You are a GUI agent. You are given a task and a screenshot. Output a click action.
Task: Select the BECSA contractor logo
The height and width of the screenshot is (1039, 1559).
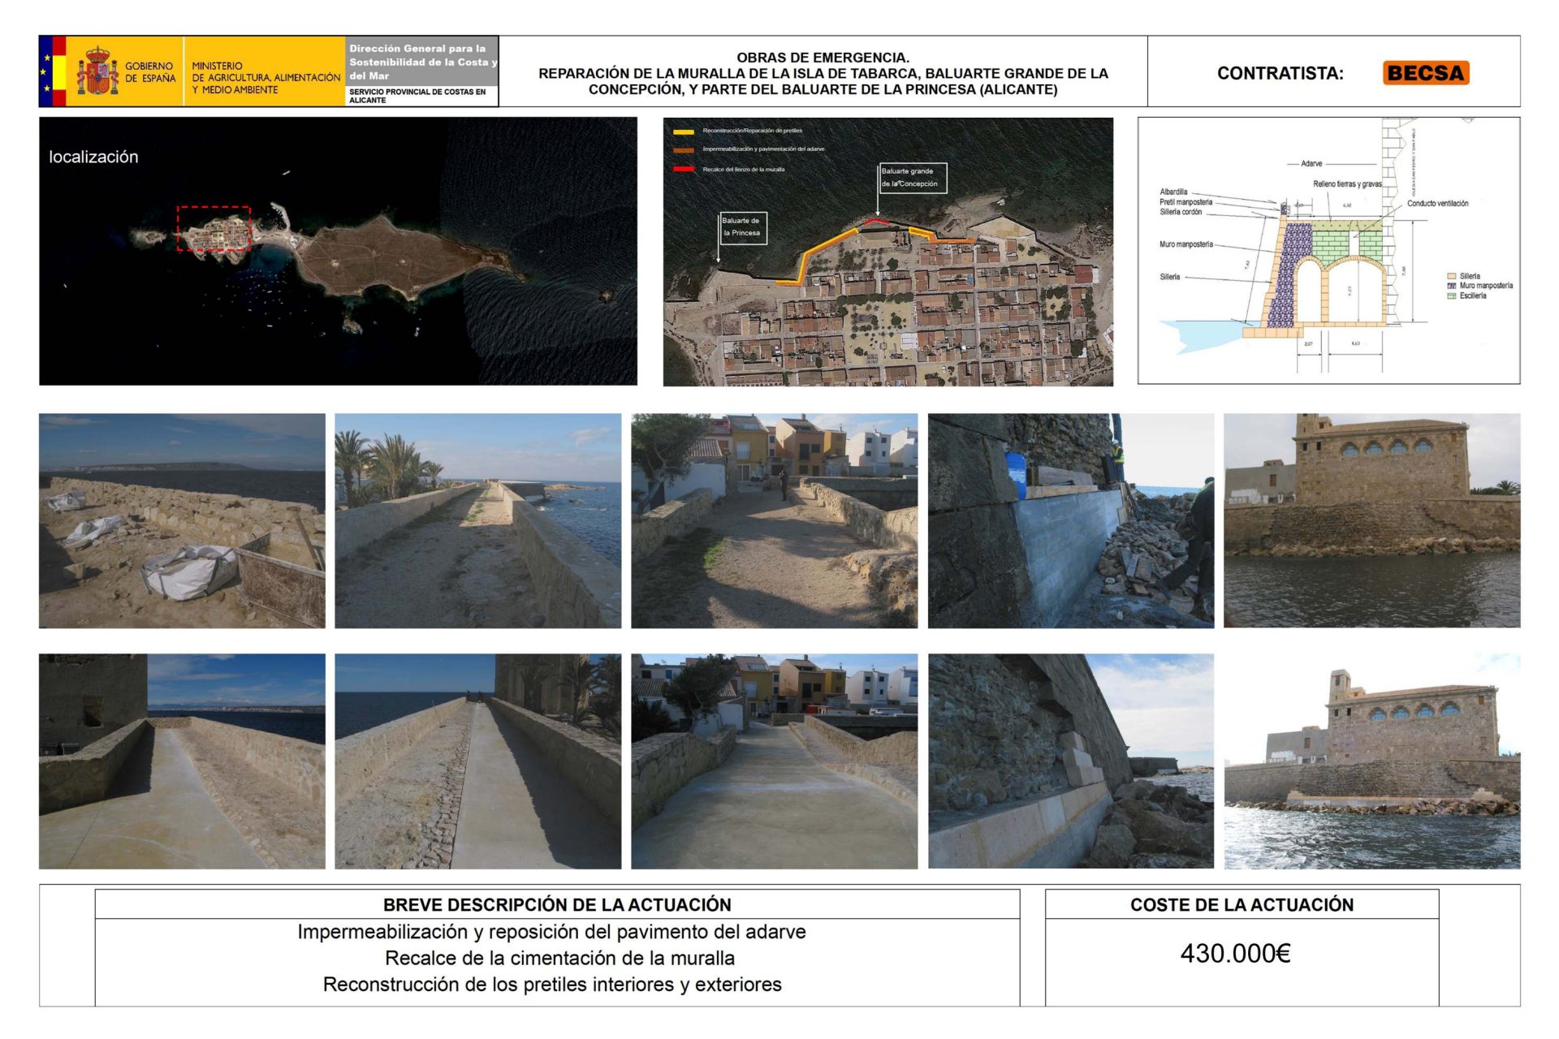click(1425, 71)
